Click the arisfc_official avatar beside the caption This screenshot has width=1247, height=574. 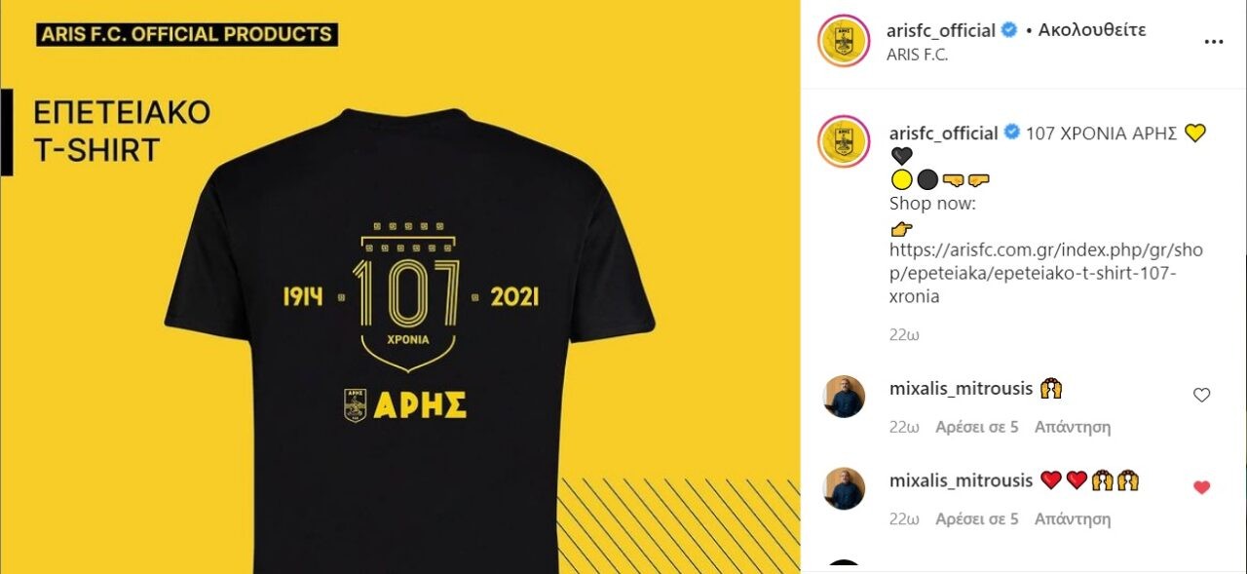(844, 141)
